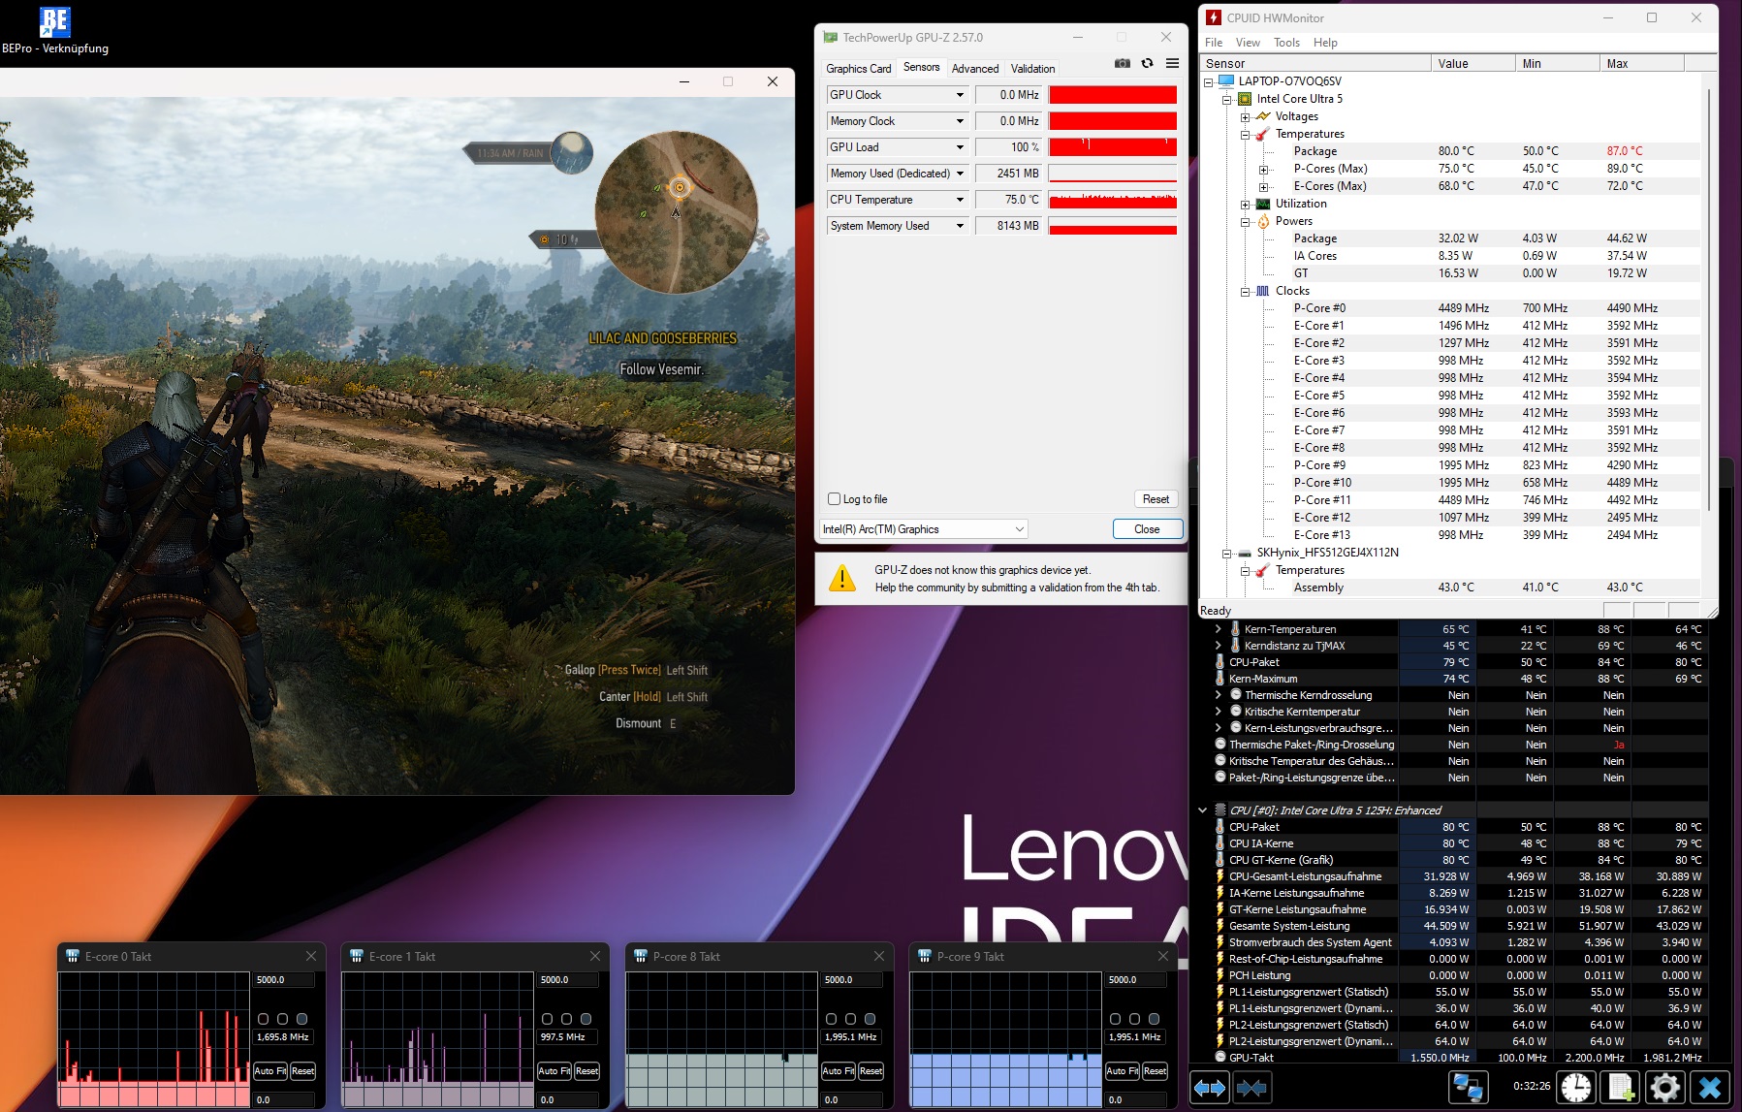This screenshot has width=1742, height=1112.
Task: Click the HWiNFO collapse columns arrows icon
Action: pos(1251,1088)
